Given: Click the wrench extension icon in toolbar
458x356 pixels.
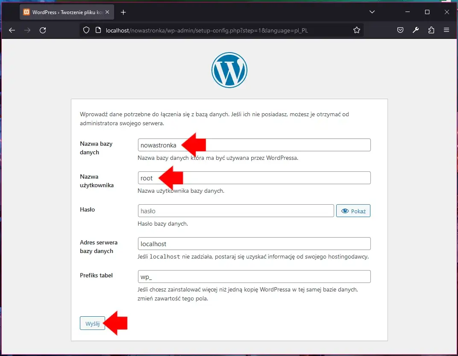Looking at the screenshot, I should (x=416, y=30).
